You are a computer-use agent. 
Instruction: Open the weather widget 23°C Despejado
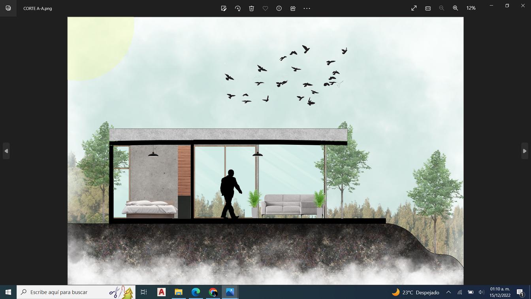click(x=415, y=292)
